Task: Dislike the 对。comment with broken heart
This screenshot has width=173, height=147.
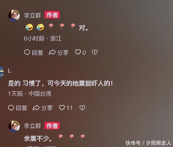Action: point(95,52)
